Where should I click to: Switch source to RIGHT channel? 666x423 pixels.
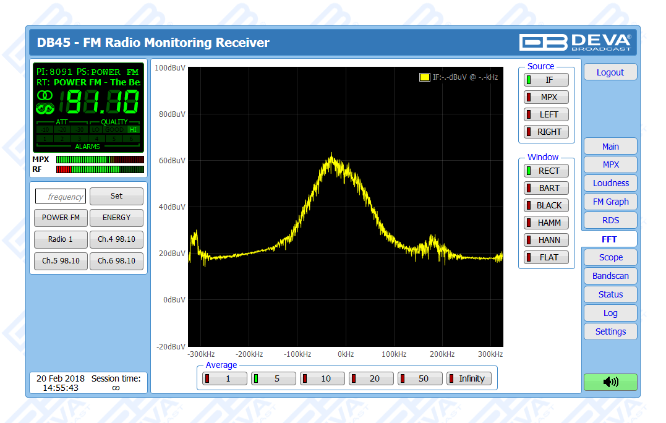pyautogui.click(x=546, y=132)
